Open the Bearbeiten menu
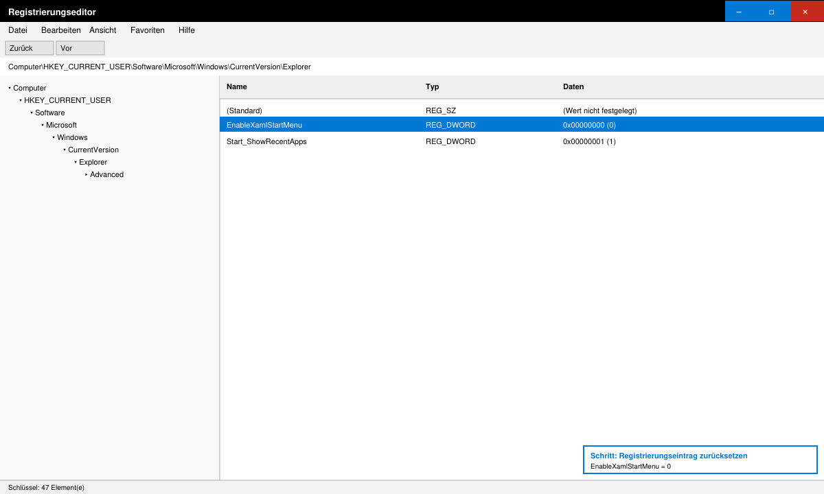Image resolution: width=824 pixels, height=494 pixels. click(61, 30)
